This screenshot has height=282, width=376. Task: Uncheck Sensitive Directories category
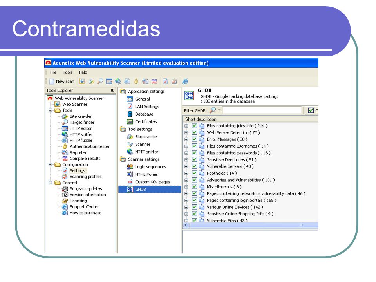[x=195, y=159]
